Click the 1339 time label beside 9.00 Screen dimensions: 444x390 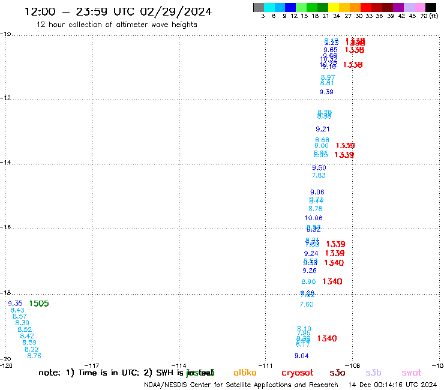click(345, 146)
